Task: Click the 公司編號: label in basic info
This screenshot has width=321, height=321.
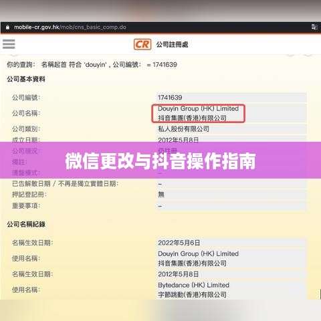Action: (x=26, y=98)
